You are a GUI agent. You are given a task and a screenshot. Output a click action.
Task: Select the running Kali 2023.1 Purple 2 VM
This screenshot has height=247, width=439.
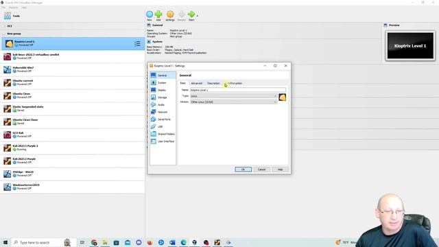73,148
